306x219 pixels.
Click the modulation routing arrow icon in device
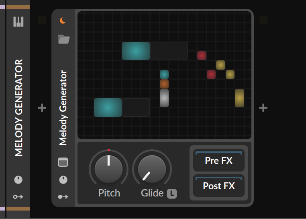(x=63, y=196)
